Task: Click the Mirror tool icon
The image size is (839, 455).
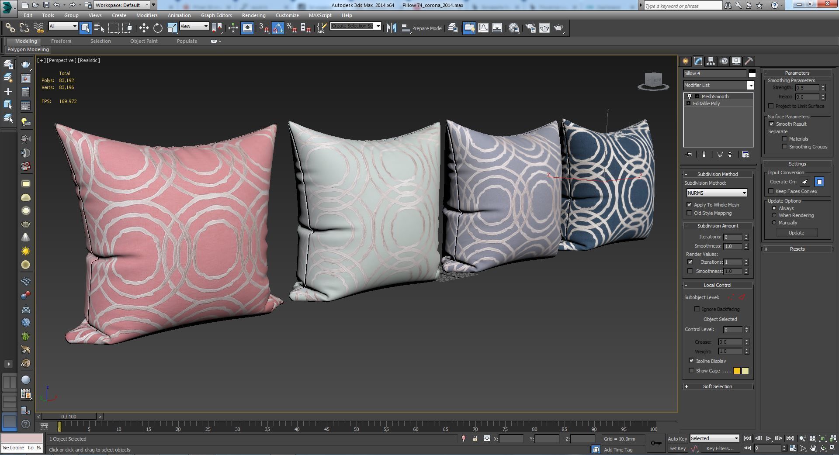Action: 391,28
